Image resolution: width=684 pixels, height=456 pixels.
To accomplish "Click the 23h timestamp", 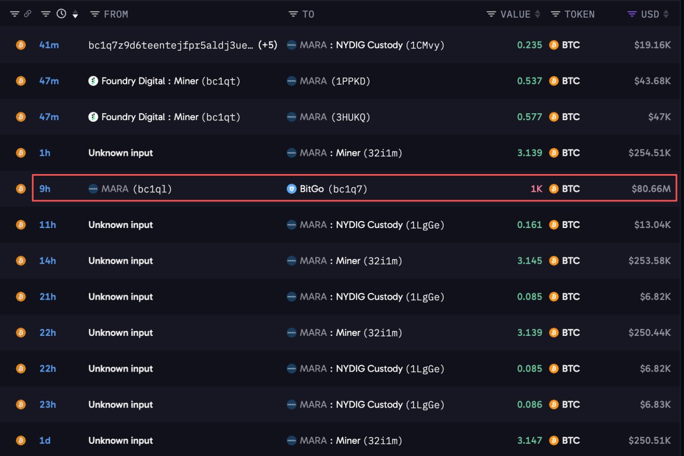I will 48,404.
